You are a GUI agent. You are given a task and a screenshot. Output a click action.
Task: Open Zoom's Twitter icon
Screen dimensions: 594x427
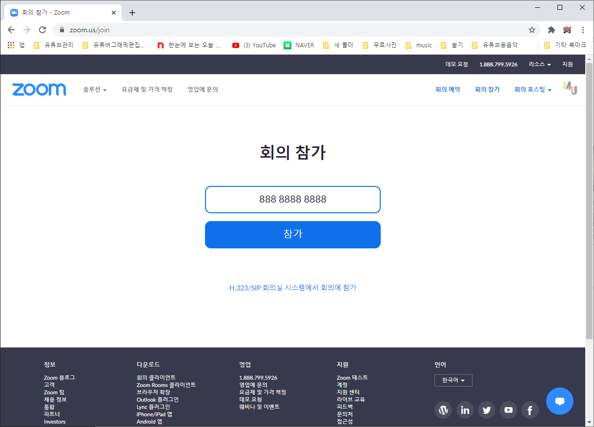(x=487, y=410)
